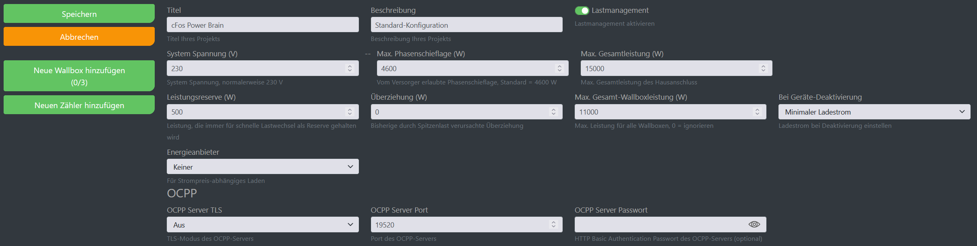Decrease Max. Phasenschieflage with the stepper down arrow
Image resolution: width=977 pixels, height=246 pixels.
click(559, 70)
